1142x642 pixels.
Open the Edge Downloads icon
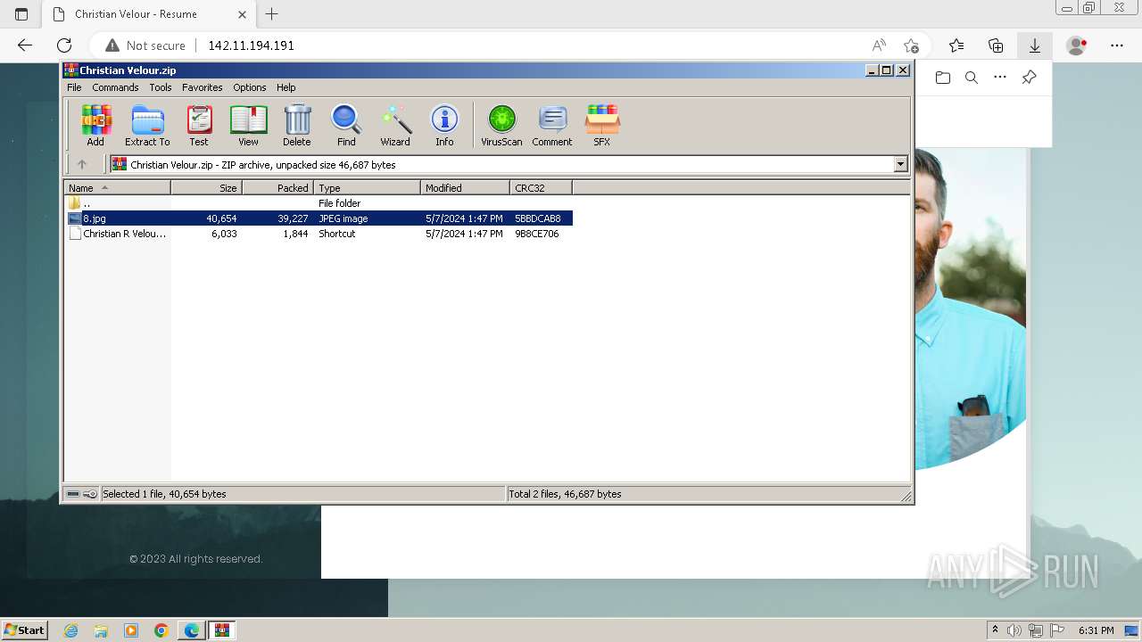tap(1035, 45)
